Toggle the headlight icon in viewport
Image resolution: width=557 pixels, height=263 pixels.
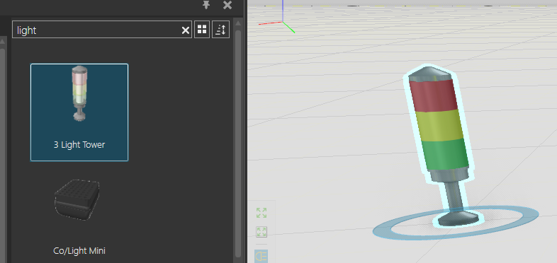tap(261, 256)
